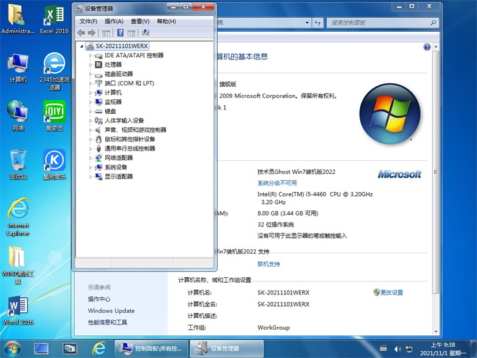
Task: Collapse the SK-20211101WERX root node
Action: click(x=82, y=47)
